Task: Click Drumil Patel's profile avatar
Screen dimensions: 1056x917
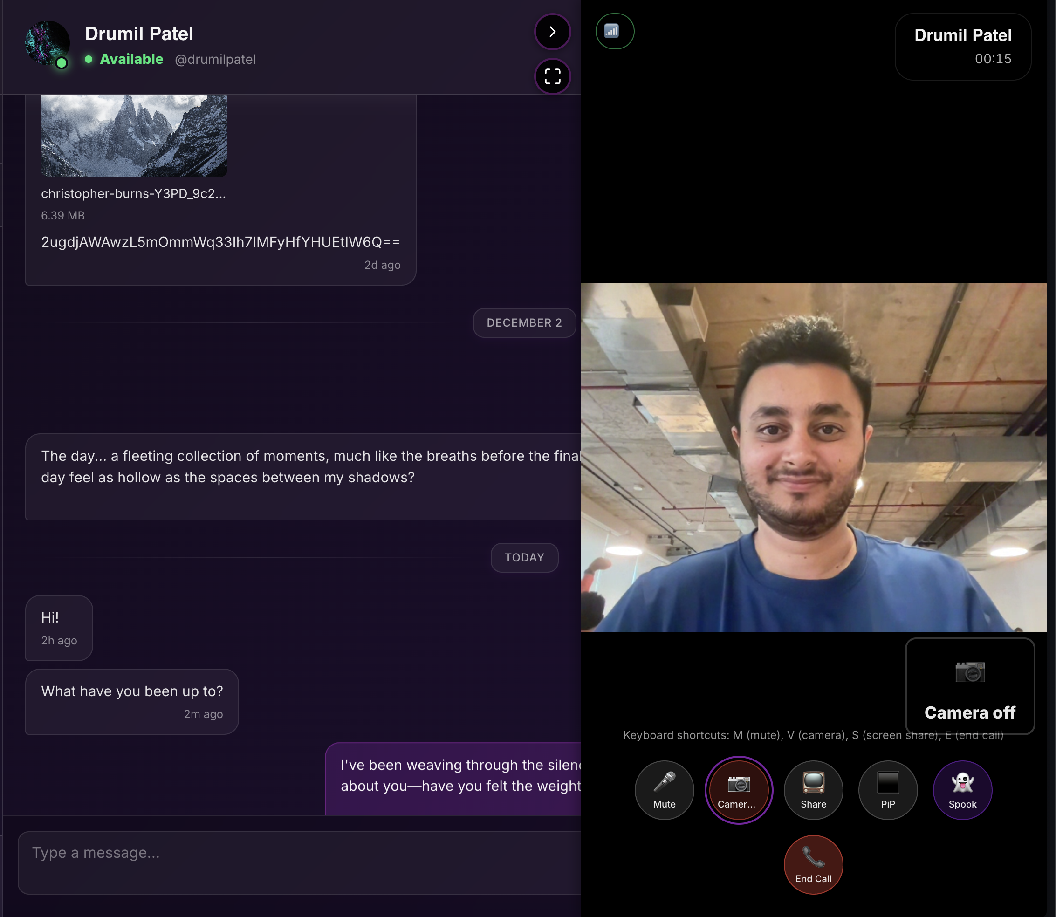Action: tap(47, 43)
